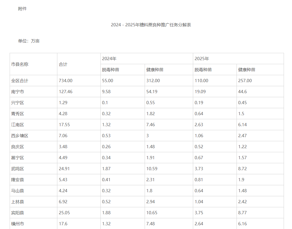This screenshot has width=292, height=229.
Task: Click the 江南区 row label
Action: [17, 125]
